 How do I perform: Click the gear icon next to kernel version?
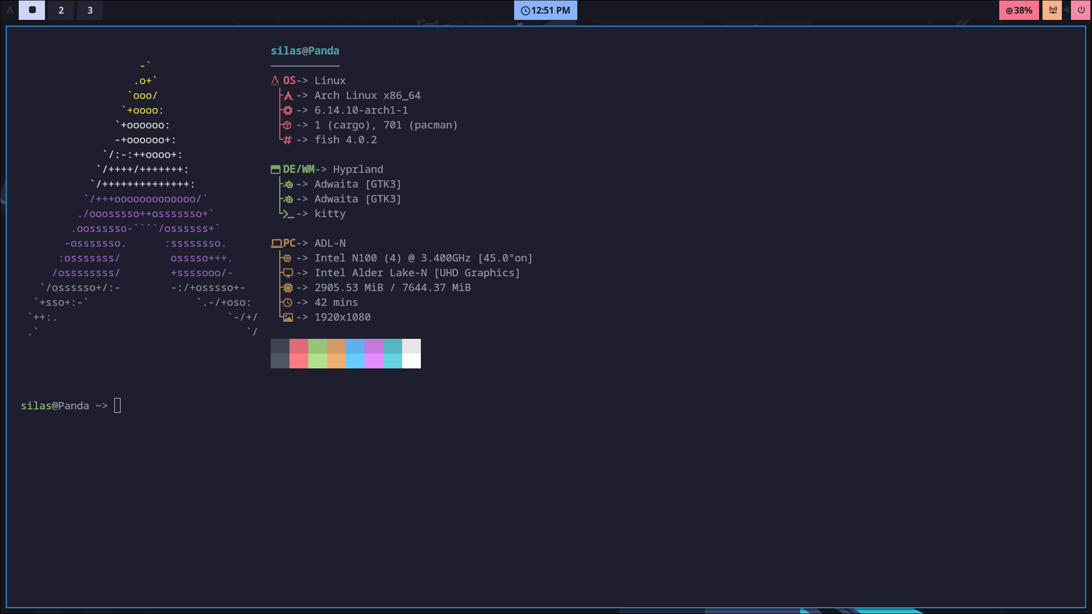[288, 110]
